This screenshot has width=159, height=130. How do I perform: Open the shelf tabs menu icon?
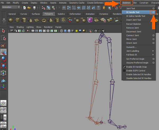tap(4, 19)
